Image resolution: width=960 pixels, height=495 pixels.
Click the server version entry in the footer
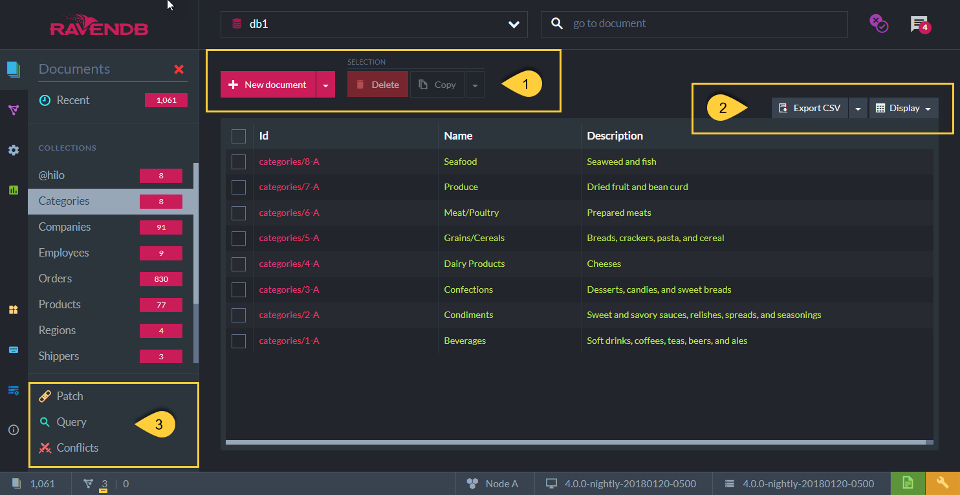801,483
